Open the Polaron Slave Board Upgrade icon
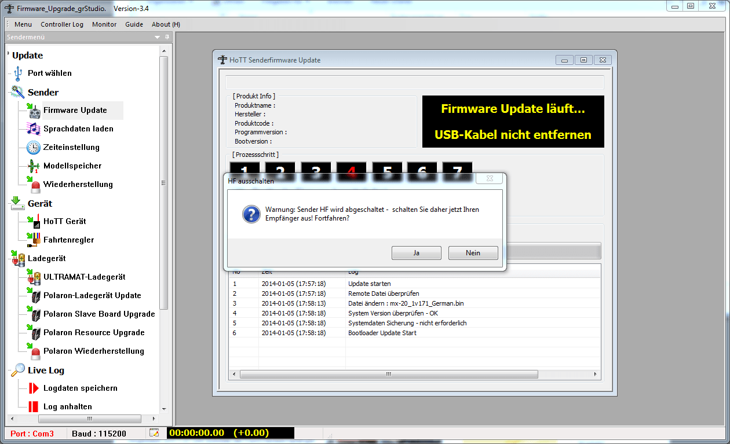The image size is (730, 444). [x=34, y=314]
